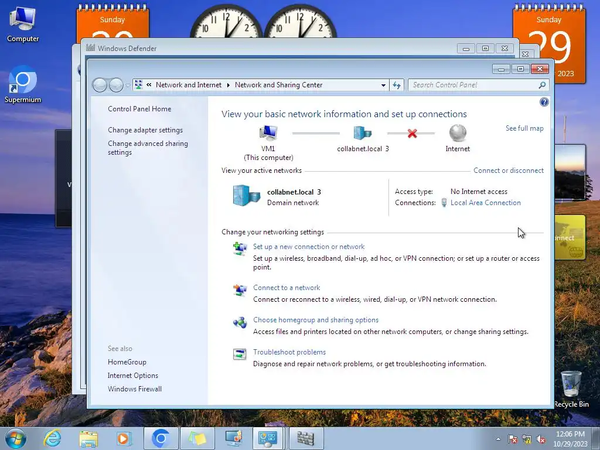Expand the address bar history dropdown
The image size is (600, 450).
click(x=383, y=85)
